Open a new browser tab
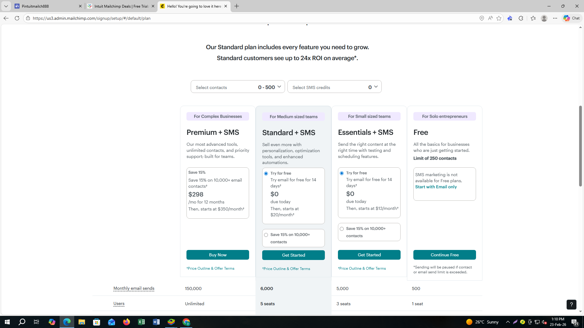584x328 pixels. (237, 6)
